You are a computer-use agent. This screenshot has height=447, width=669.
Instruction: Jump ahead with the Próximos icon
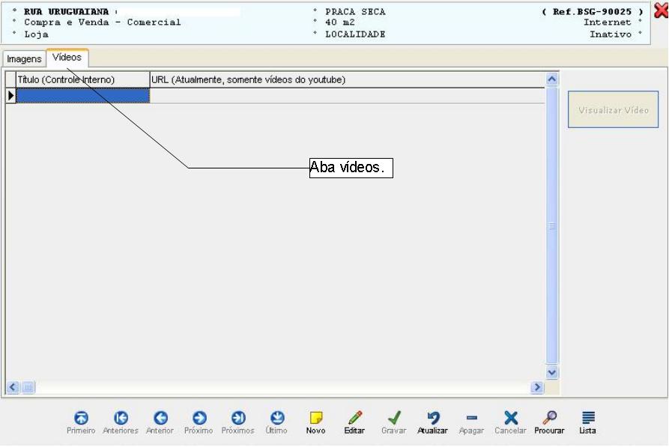point(237,418)
